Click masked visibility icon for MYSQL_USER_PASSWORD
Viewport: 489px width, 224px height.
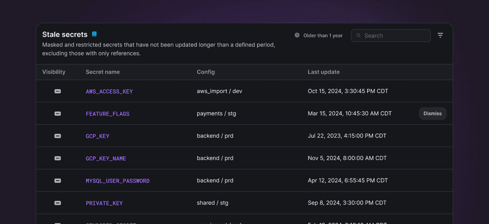tap(57, 181)
